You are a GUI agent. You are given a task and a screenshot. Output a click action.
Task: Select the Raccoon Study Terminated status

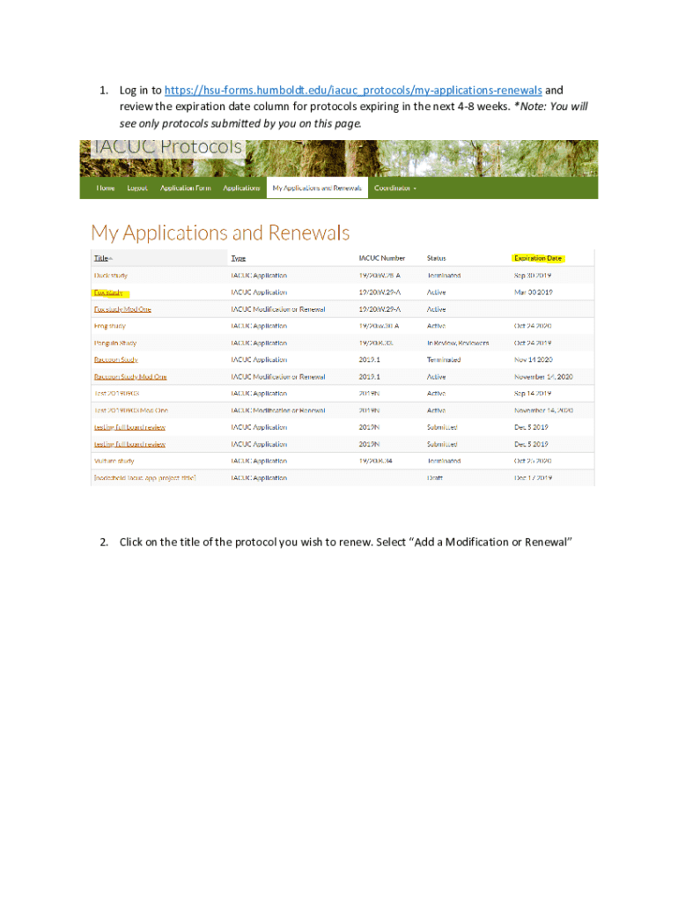point(444,359)
